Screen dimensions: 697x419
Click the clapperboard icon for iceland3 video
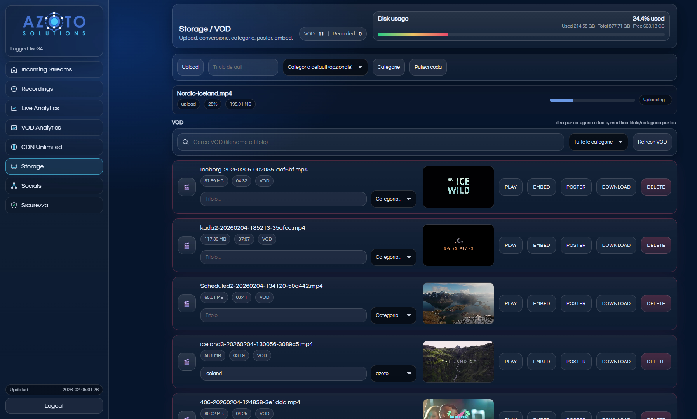pyautogui.click(x=187, y=362)
